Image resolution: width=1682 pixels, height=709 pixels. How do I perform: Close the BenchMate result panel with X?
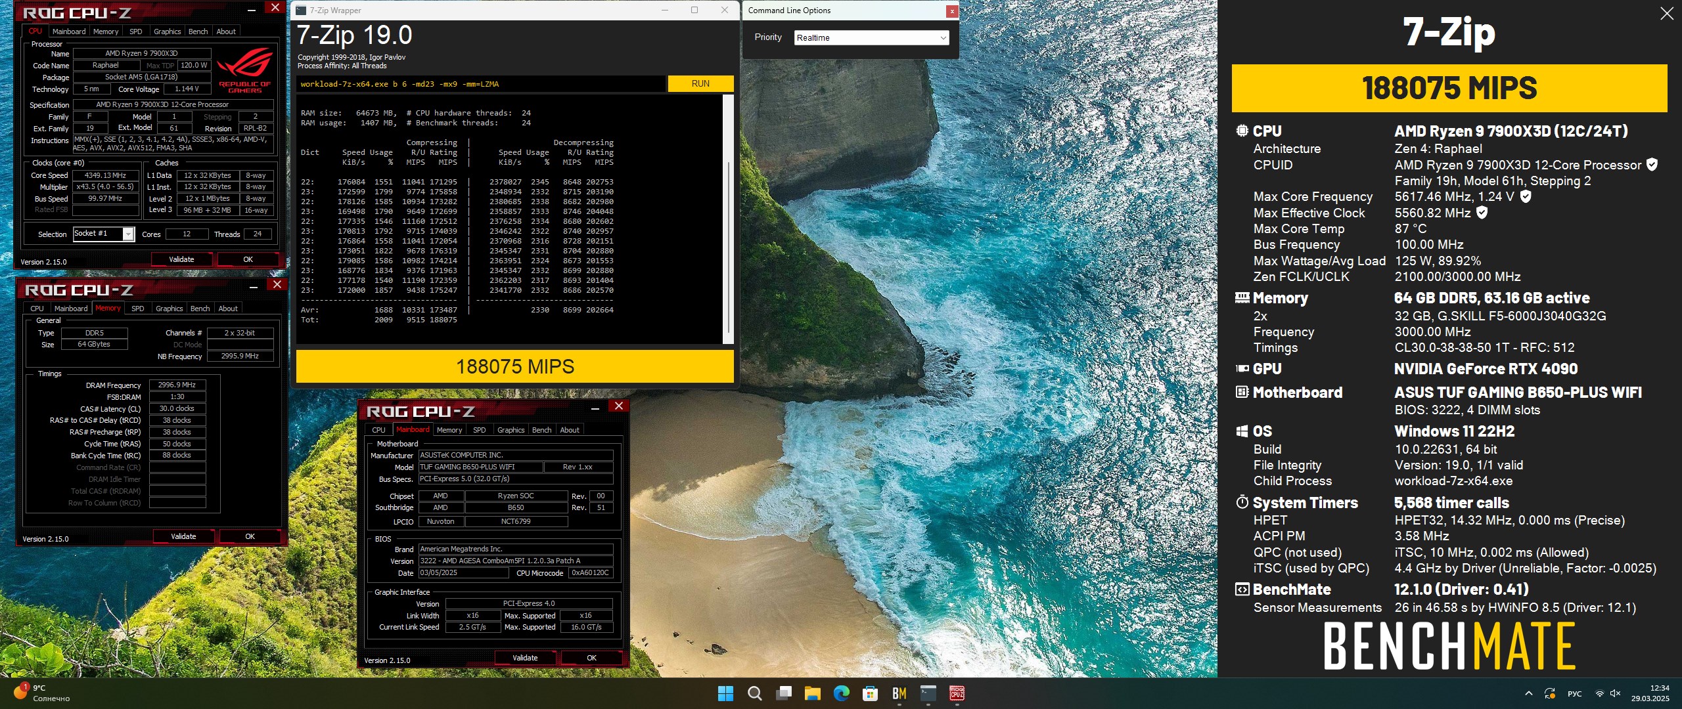[x=1667, y=13]
